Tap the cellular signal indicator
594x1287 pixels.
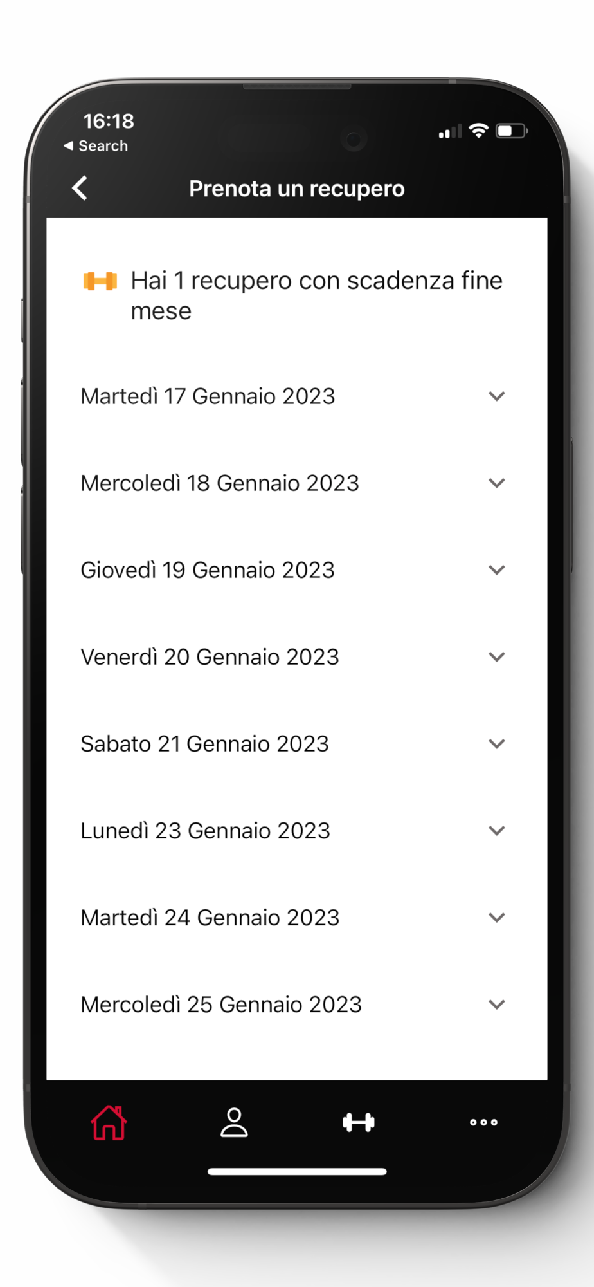click(450, 132)
